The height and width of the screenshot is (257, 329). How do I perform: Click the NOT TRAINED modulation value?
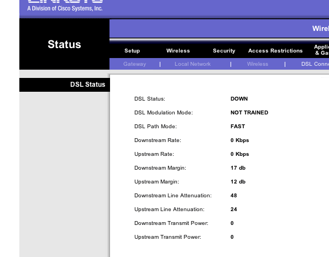click(249, 113)
